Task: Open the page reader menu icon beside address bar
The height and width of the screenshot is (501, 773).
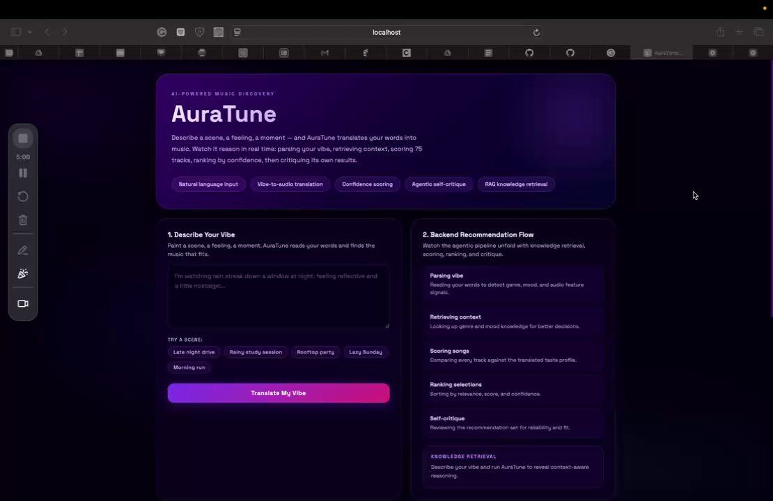Action: click(237, 32)
